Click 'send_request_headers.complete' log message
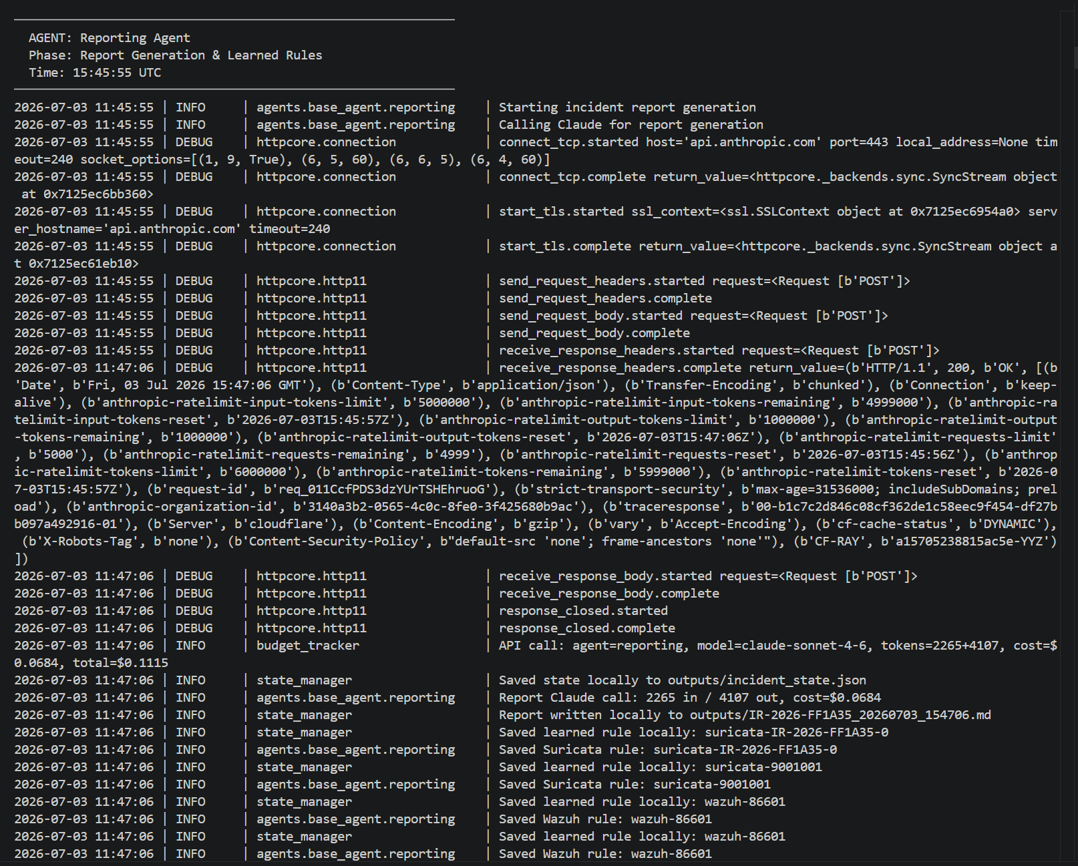The height and width of the screenshot is (866, 1078). [x=605, y=298]
